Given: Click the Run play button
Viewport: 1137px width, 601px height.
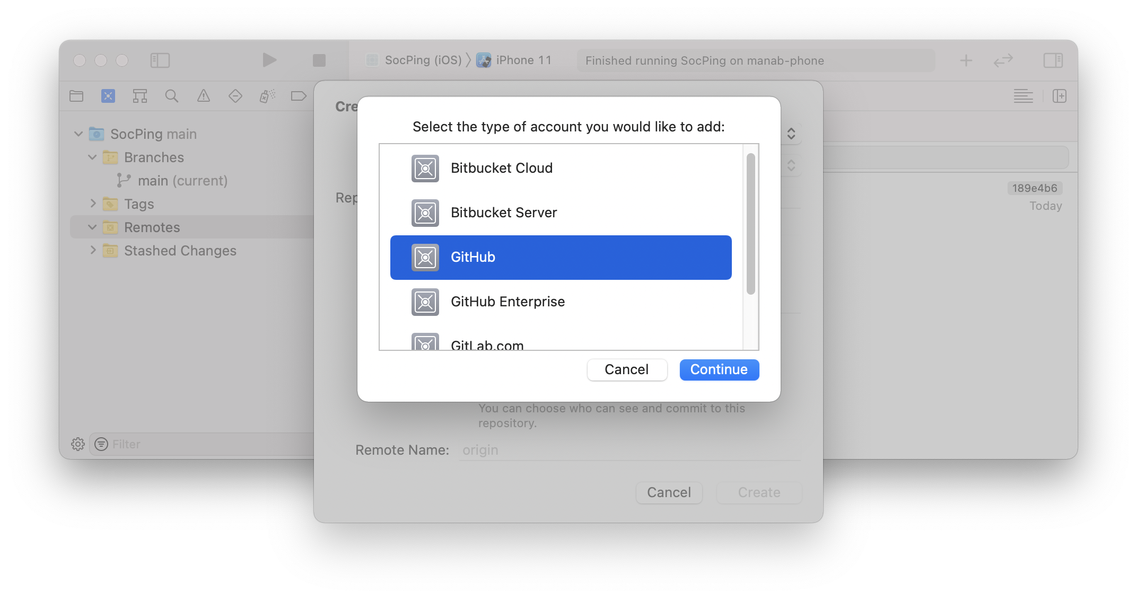Looking at the screenshot, I should pos(269,60).
